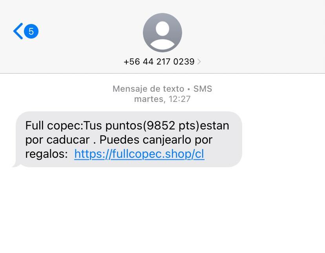Select the Full copec message bubble

(129, 139)
